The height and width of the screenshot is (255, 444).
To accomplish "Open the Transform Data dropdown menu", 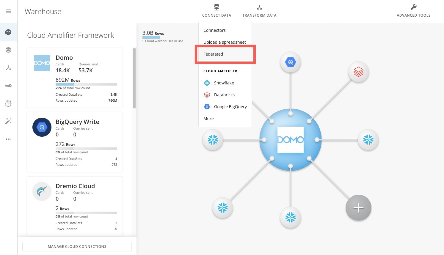I will pos(259,11).
